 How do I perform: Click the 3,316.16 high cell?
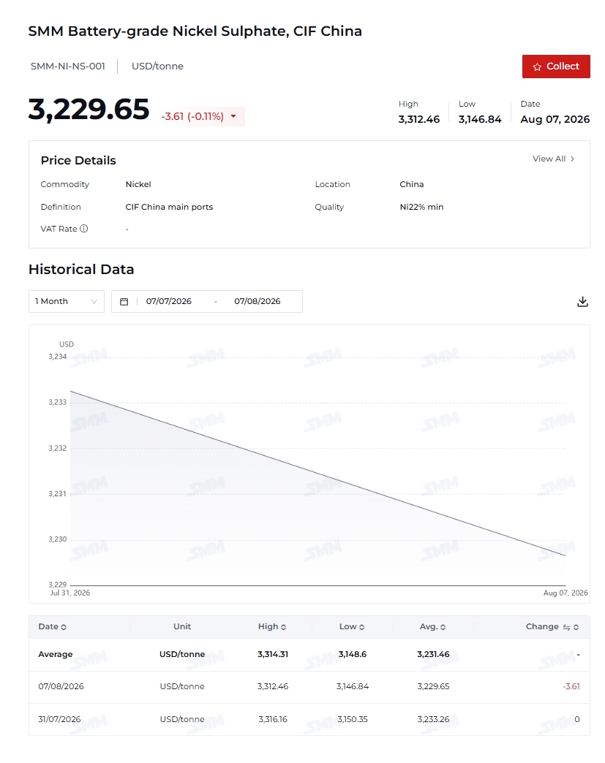click(x=273, y=719)
